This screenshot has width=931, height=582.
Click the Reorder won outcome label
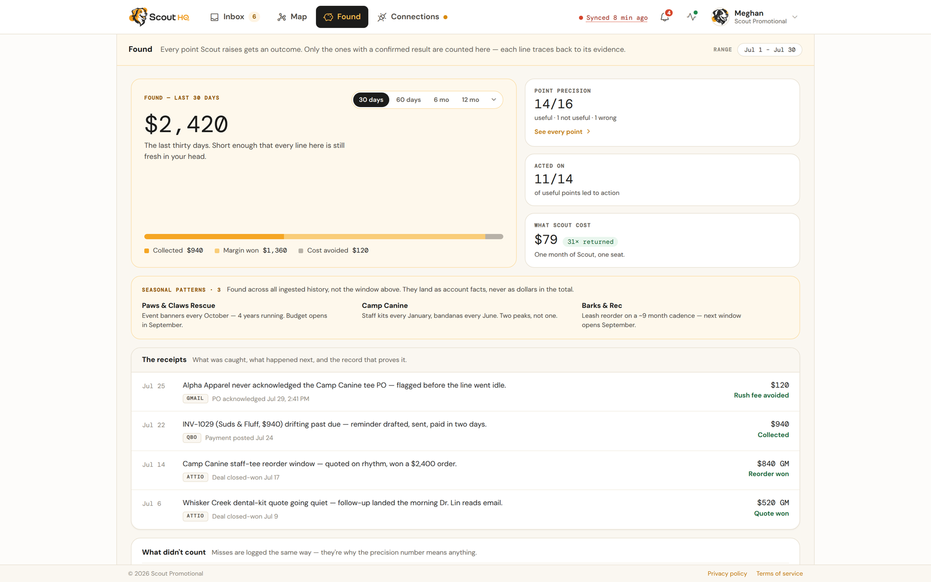[x=769, y=474]
